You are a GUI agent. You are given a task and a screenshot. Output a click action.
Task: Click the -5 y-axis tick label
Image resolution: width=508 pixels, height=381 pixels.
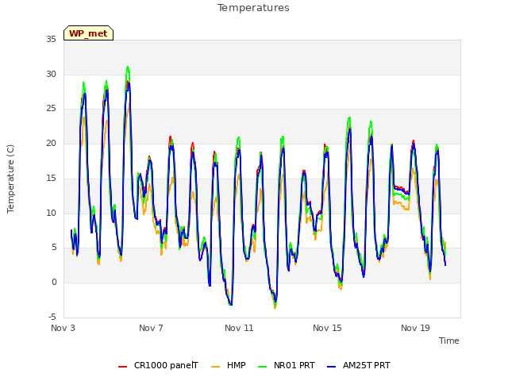click(52, 317)
